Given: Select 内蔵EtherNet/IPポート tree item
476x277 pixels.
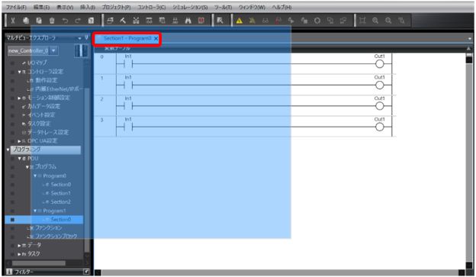Looking at the screenshot, I should tap(58, 89).
